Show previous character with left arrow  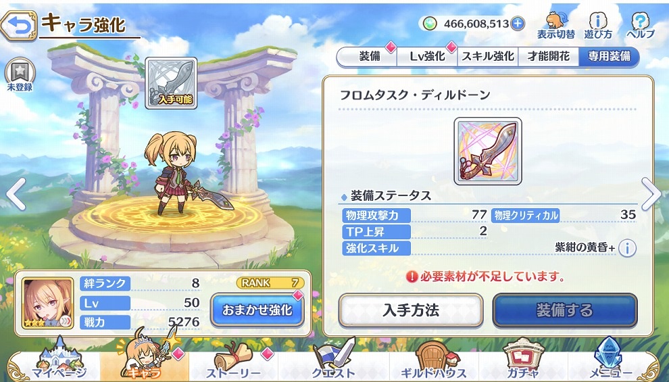pyautogui.click(x=16, y=195)
